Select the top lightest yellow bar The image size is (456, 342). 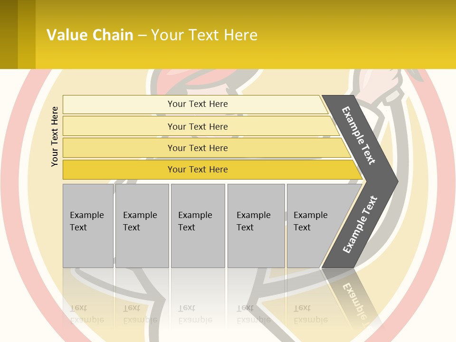click(x=197, y=104)
